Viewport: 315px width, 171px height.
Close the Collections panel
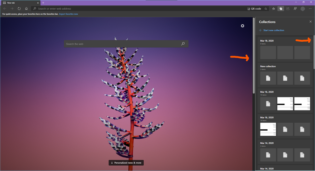coord(310,21)
